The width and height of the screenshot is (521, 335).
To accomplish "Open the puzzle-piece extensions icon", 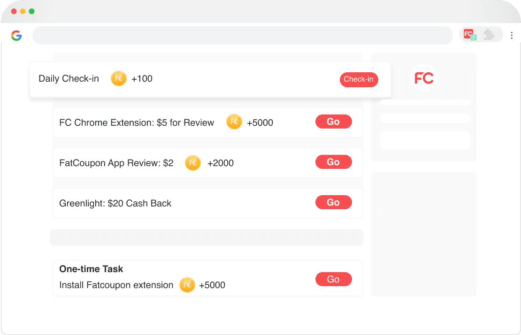I will click(489, 35).
